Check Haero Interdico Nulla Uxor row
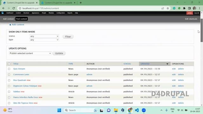This screenshot has height=114, width=203. (x=9, y=97)
